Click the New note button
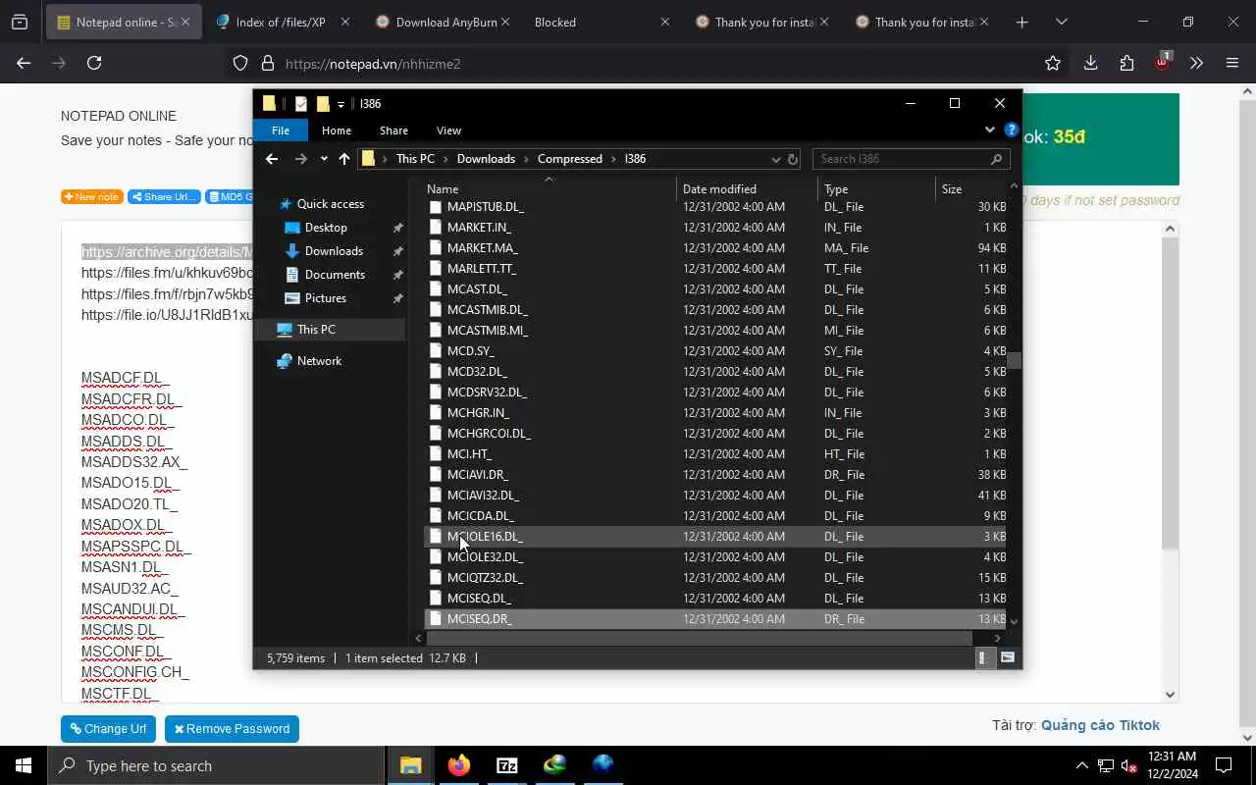Viewport: 1256px width, 785px height. coord(92,196)
